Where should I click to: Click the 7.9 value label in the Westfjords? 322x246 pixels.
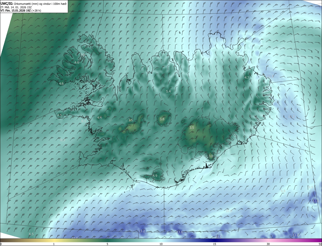pyautogui.click(x=83, y=55)
